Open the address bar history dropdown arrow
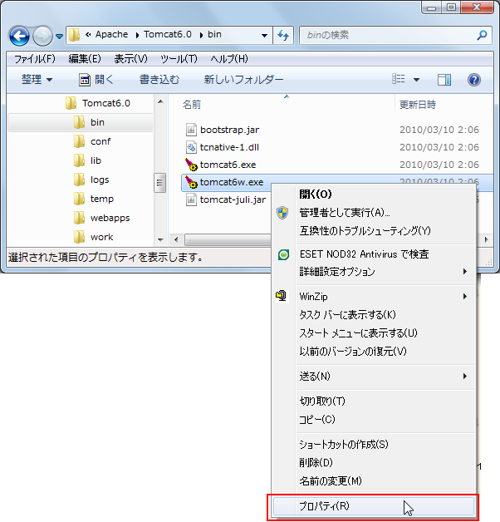Viewport: 500px width, 522px height. tap(264, 37)
